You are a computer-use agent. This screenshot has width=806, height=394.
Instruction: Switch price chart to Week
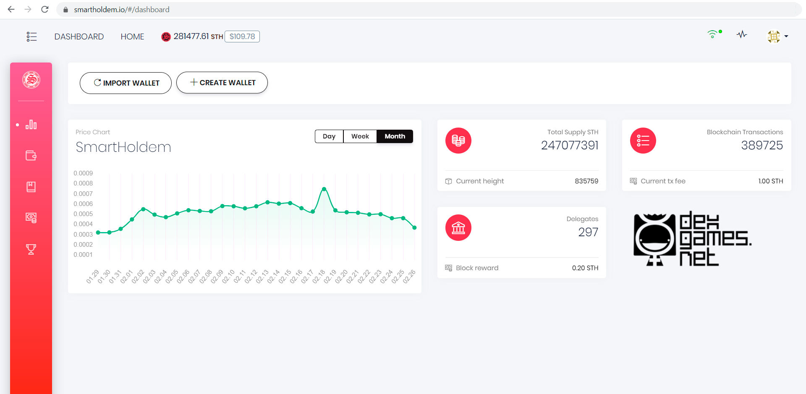click(x=360, y=136)
